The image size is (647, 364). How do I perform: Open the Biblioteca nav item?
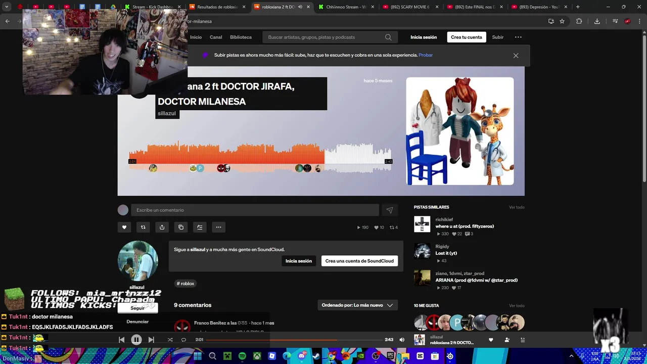click(241, 37)
